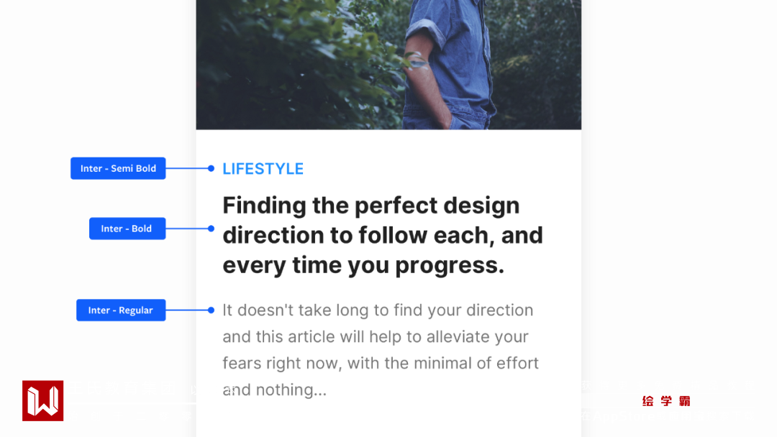Select the Inter - Bold label

[x=127, y=229]
